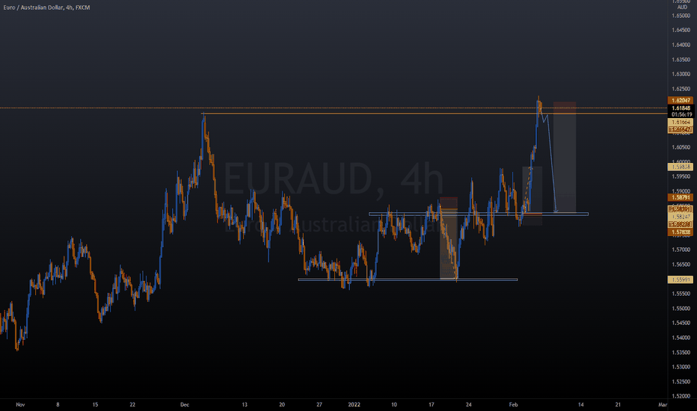Screen dimensions: 697x411
Task: Click the 1.64000 price axis label
Action: point(681,45)
